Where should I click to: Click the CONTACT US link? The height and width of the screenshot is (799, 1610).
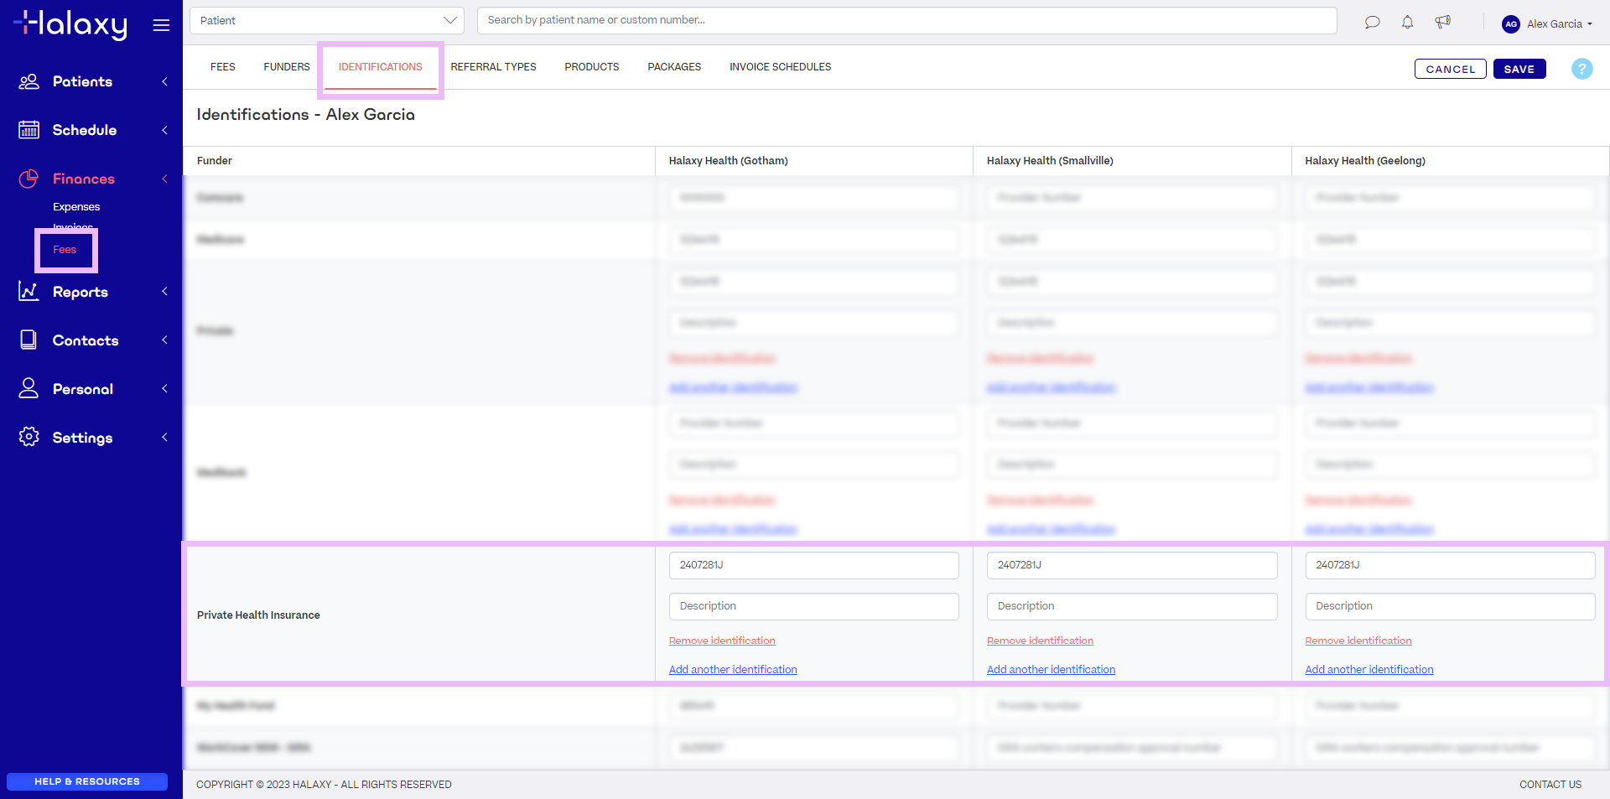coord(1550,785)
